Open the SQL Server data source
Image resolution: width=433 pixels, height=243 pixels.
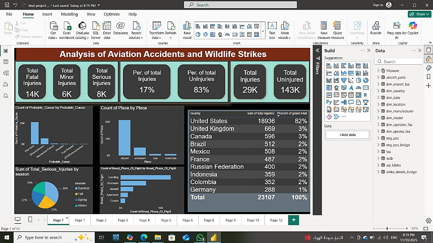click(x=96, y=27)
